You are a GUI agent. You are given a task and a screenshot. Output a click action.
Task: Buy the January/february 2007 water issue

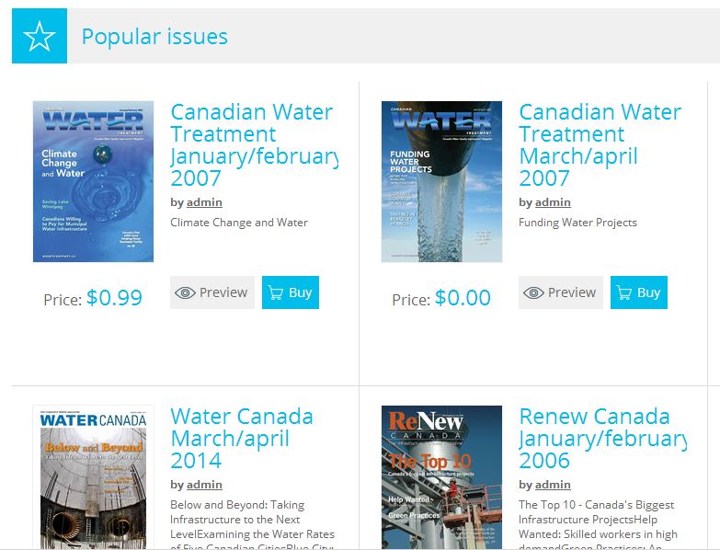pyautogui.click(x=291, y=292)
